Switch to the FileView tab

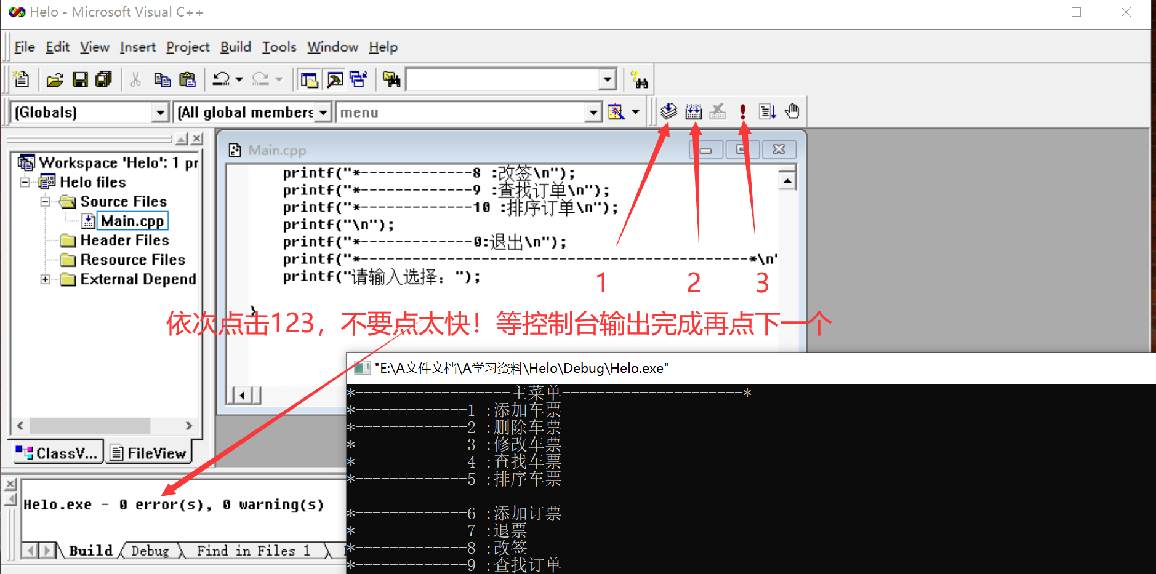pos(148,453)
